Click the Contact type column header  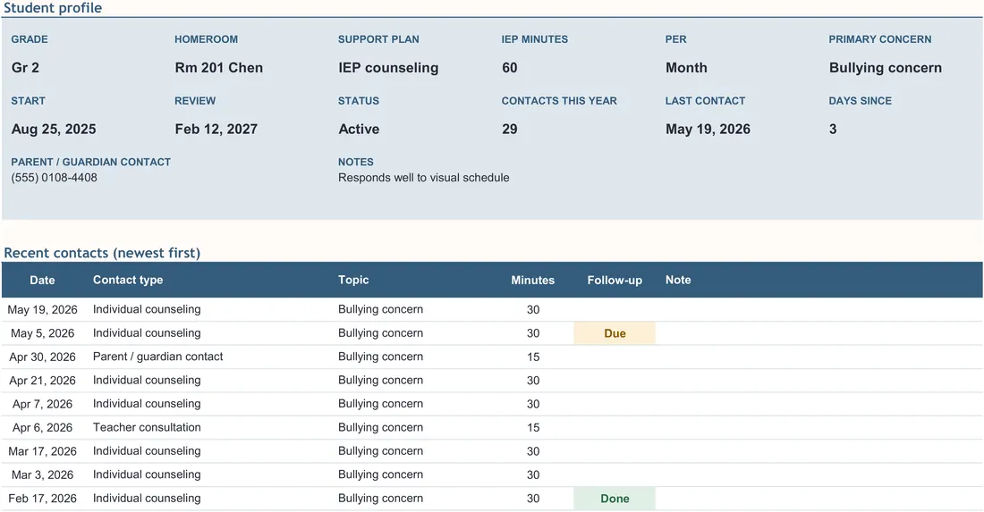(x=128, y=281)
